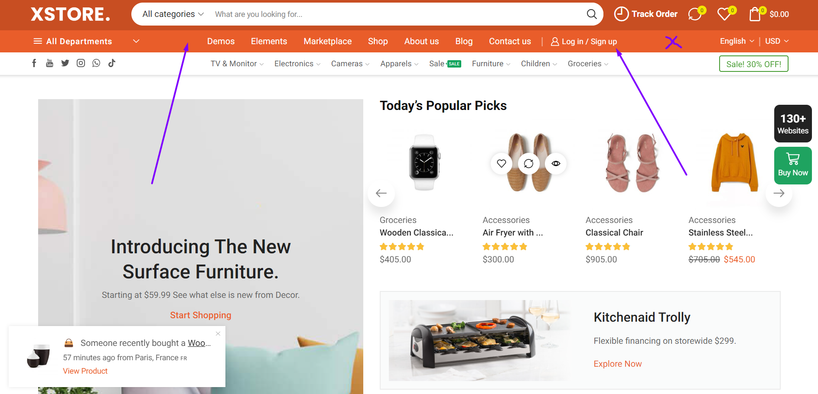Add Air Fryer to wishlist heart
This screenshot has height=394, width=818.
(502, 164)
